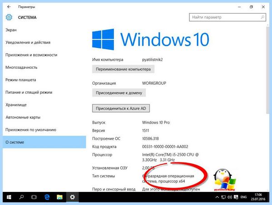Focus the Найти параметр search field
Viewport: 272px width, 205px height.
point(228,17)
